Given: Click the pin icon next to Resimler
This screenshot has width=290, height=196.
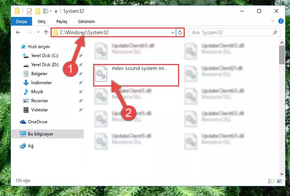Looking at the screenshot, I should (80, 101).
